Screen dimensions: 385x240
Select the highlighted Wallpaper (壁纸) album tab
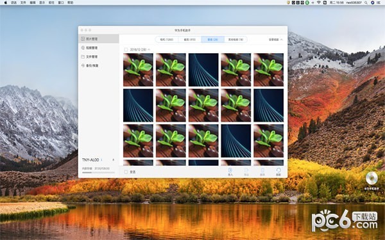coord(212,40)
